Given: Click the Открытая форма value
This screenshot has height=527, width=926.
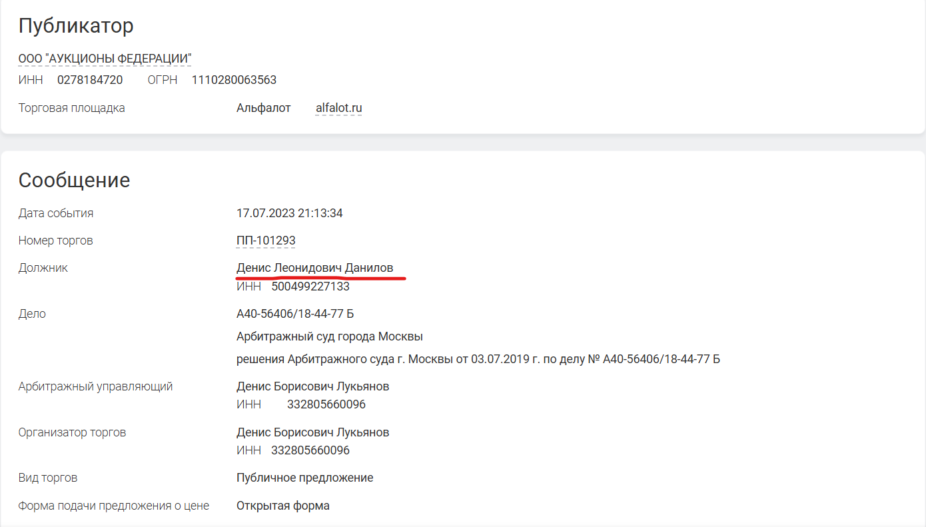Looking at the screenshot, I should point(282,506).
